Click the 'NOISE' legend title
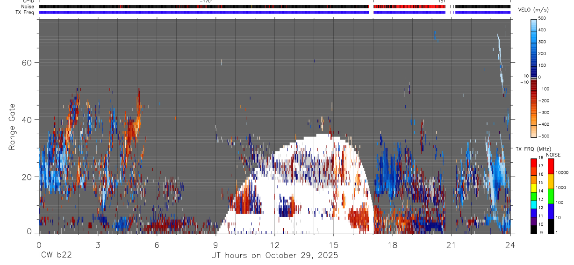574x265 pixels. pos(553,155)
